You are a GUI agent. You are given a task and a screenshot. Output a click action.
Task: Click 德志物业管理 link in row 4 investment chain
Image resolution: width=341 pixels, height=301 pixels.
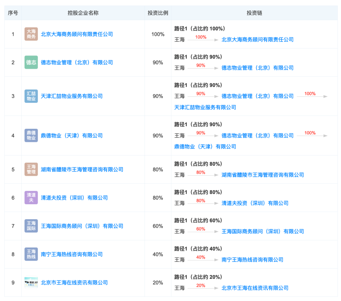pos(257,136)
